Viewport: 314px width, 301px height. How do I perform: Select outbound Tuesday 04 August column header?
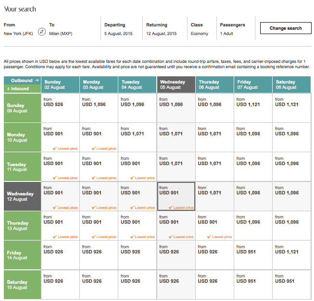138,84
